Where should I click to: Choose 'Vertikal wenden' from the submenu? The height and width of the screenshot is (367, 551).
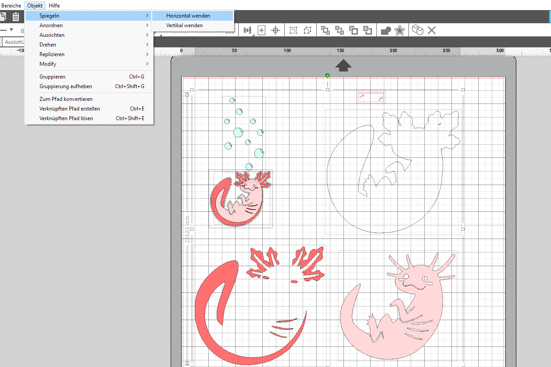click(184, 25)
